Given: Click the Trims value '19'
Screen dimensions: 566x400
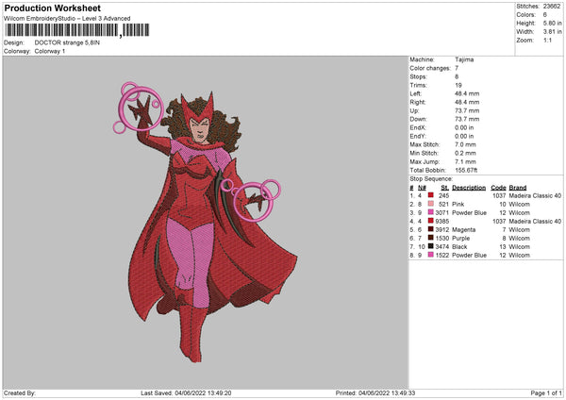Looking at the screenshot, I should [x=458, y=85].
